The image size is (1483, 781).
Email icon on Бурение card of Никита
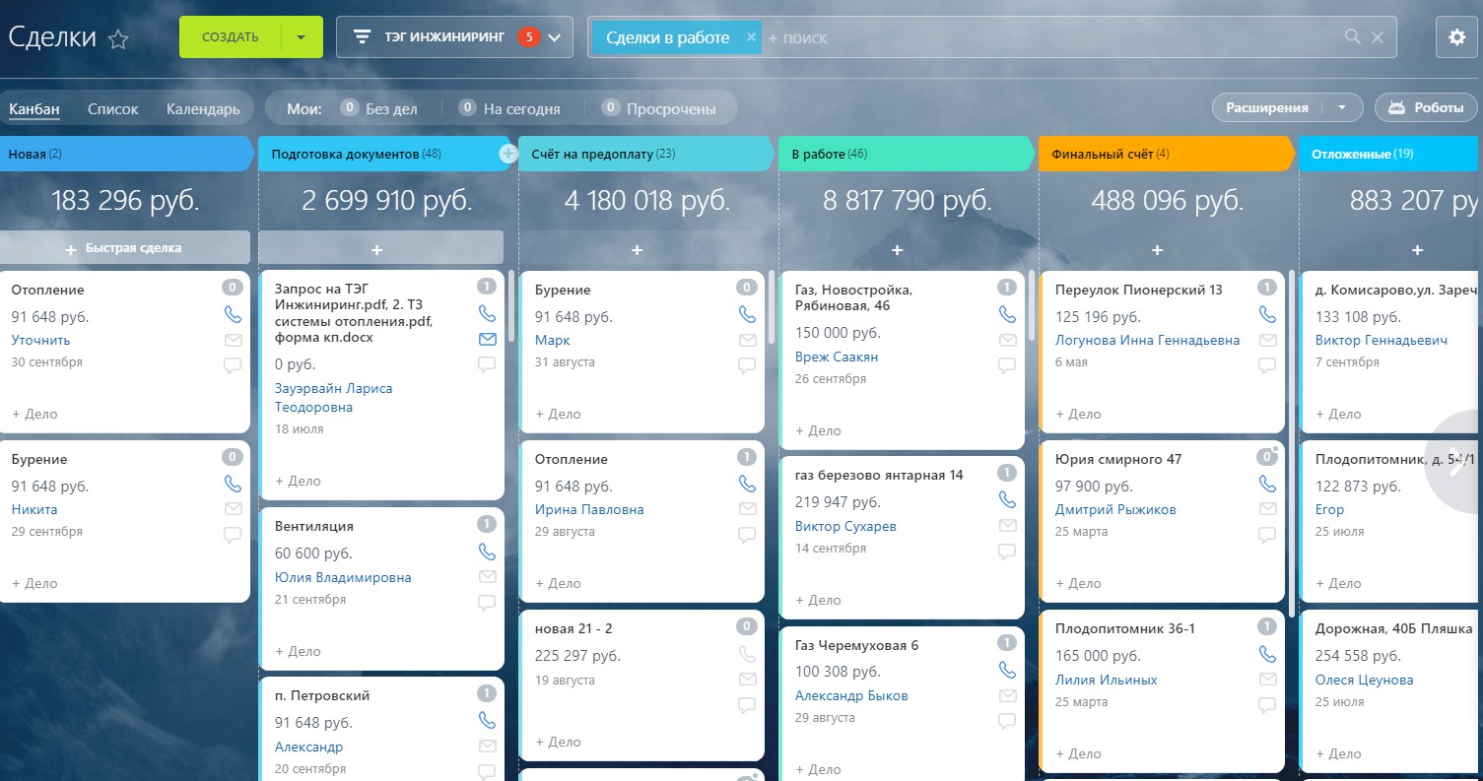pos(233,509)
